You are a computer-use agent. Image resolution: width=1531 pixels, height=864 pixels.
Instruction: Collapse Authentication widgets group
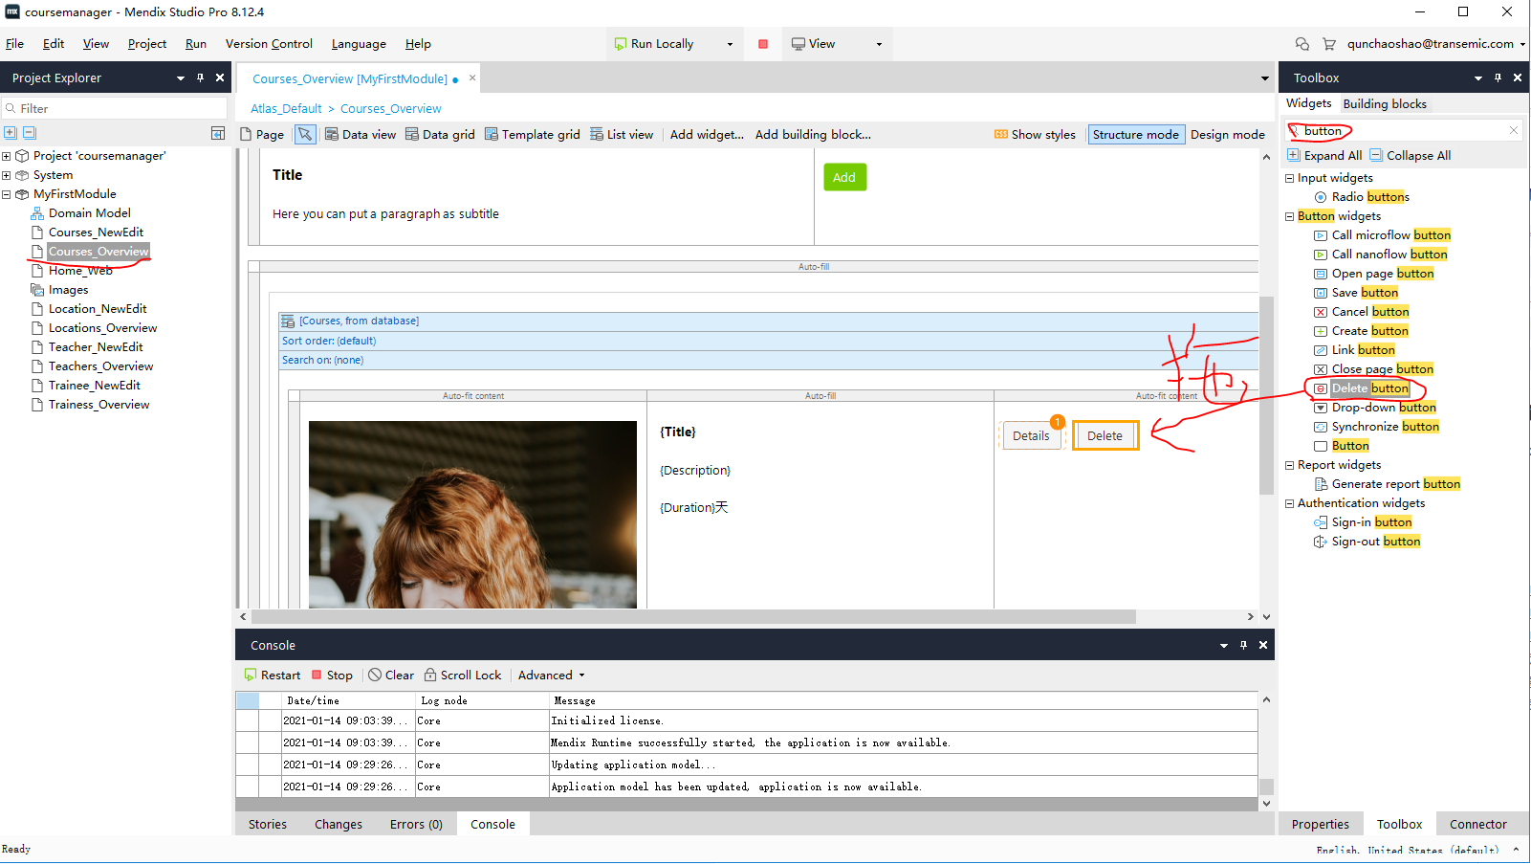tap(1289, 503)
